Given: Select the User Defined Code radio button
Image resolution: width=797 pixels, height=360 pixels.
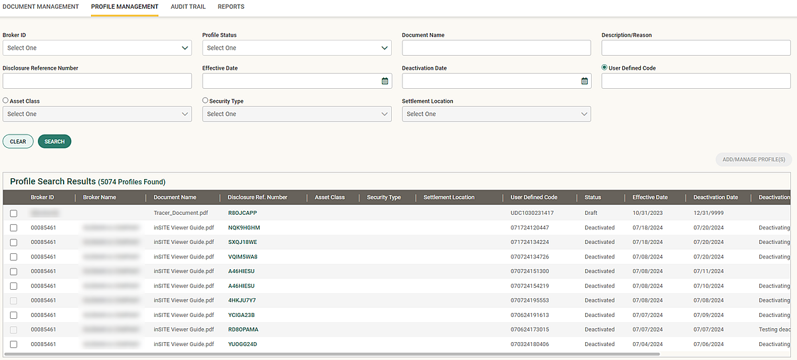Looking at the screenshot, I should (x=604, y=68).
